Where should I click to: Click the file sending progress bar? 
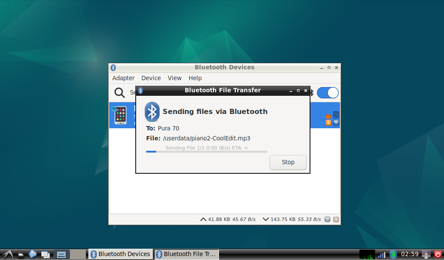click(x=207, y=152)
